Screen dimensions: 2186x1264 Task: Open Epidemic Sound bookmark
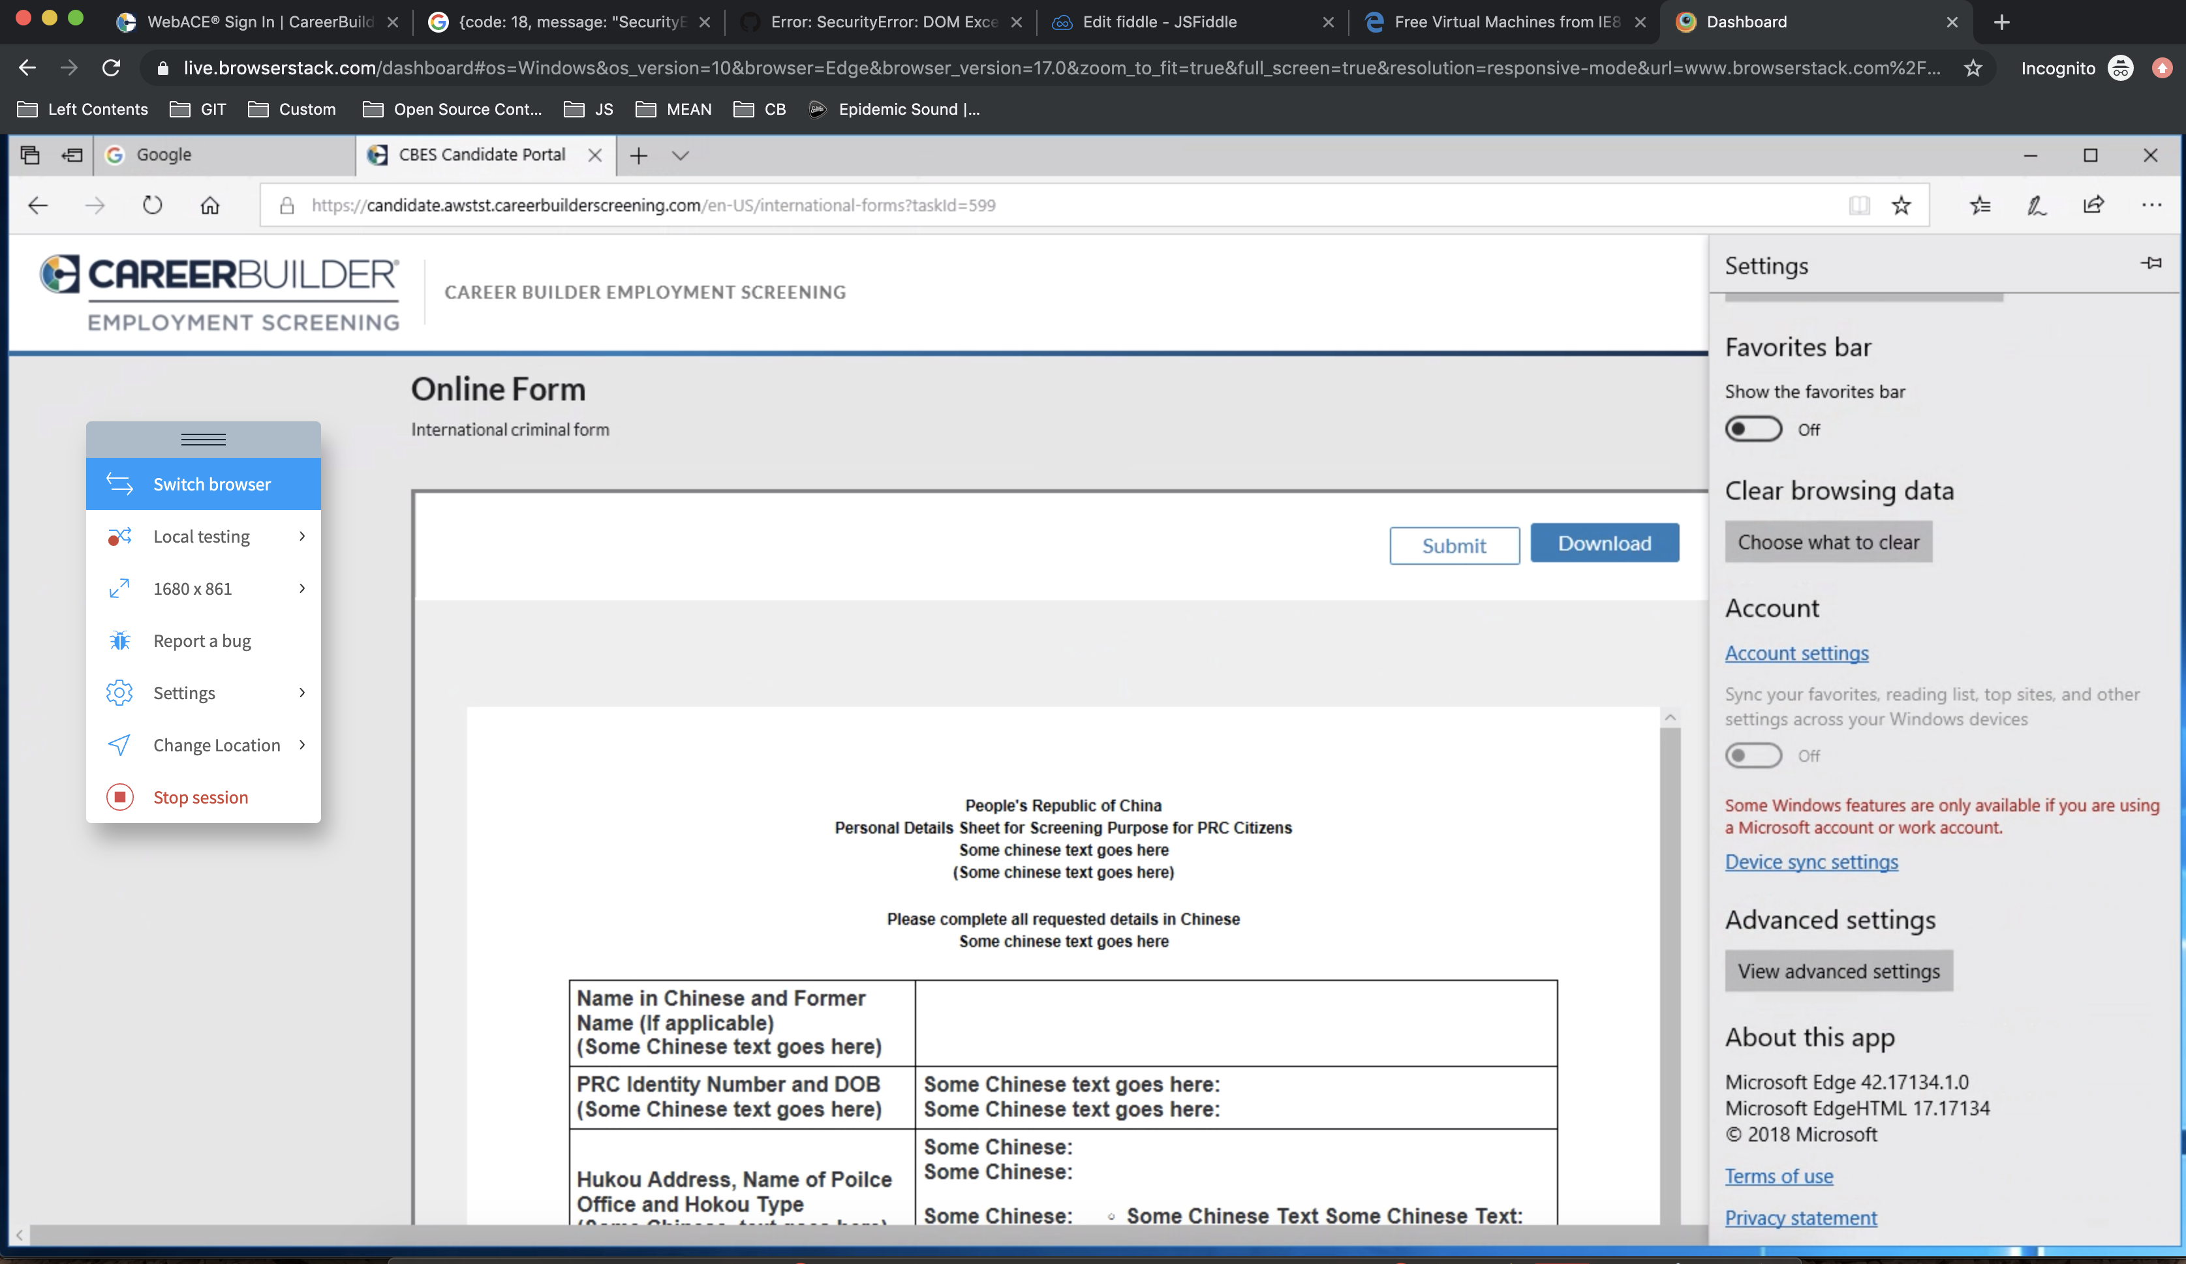coord(895,109)
